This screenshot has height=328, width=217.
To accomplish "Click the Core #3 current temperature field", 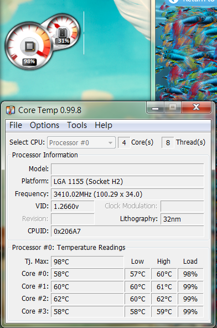I will pyautogui.click(x=87, y=311).
